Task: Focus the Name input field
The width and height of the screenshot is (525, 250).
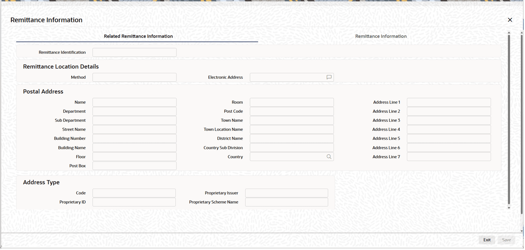Action: [135, 102]
